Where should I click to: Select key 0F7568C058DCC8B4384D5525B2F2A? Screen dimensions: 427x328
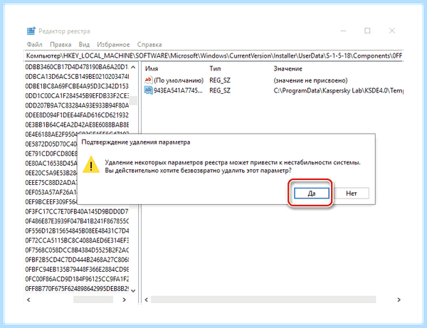click(77, 250)
